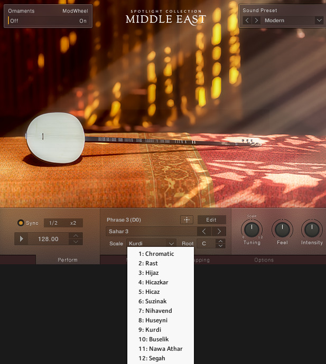
Task: Select 11: Nawa Athar scale
Action: 161,349
